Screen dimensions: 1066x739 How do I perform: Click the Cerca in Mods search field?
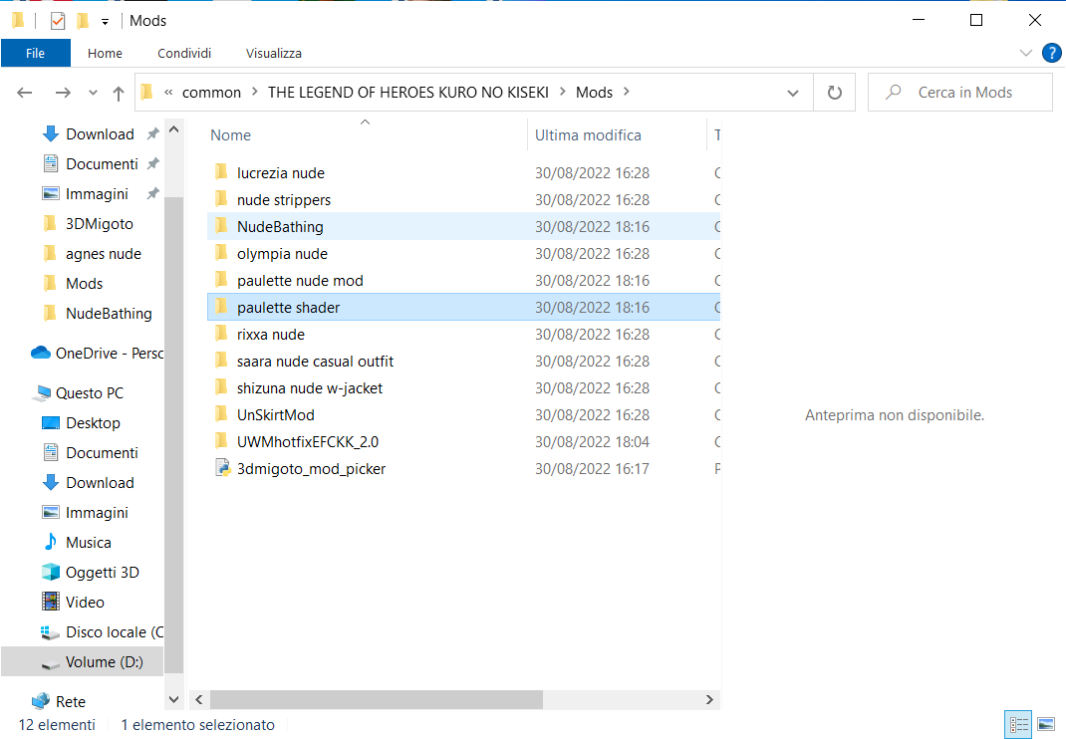[960, 93]
